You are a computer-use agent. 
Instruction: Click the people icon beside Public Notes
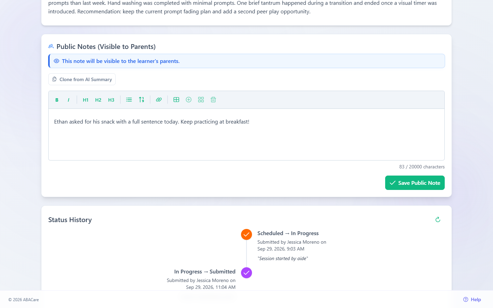pyautogui.click(x=51, y=46)
